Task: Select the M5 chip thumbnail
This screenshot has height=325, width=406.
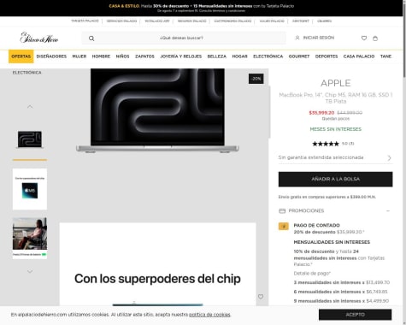Action: (30, 189)
